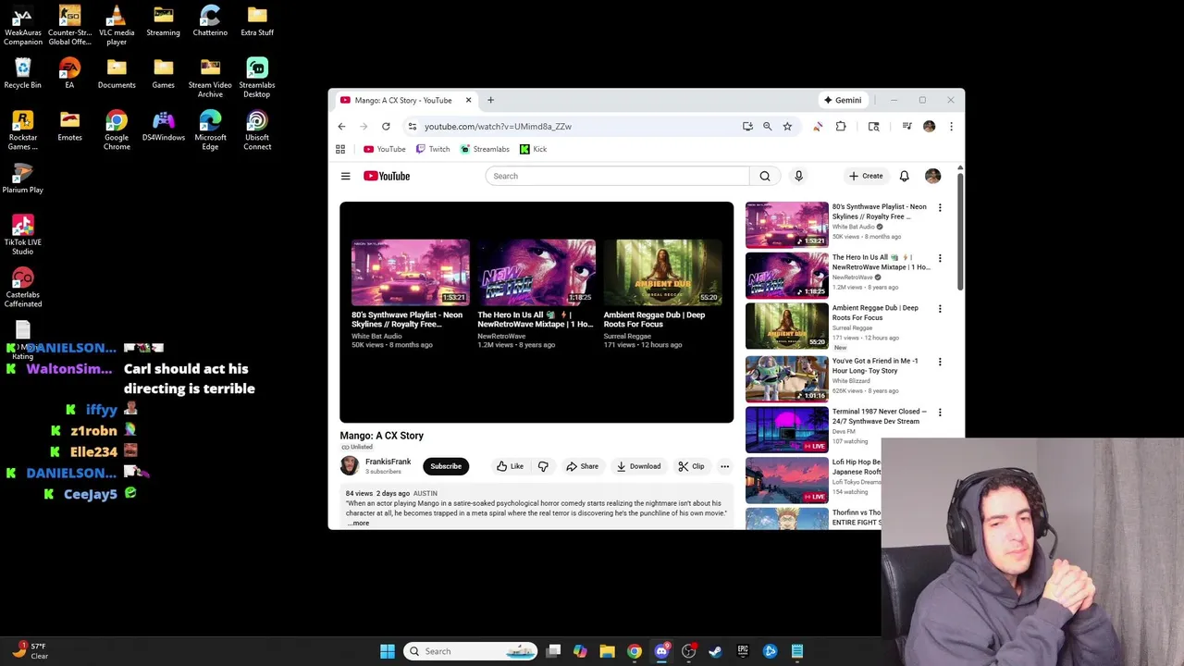Open Chrome profile avatar
Image resolution: width=1184 pixels, height=666 pixels.
point(929,127)
